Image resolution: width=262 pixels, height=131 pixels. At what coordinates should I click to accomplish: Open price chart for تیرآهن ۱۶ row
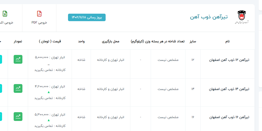[18, 117]
